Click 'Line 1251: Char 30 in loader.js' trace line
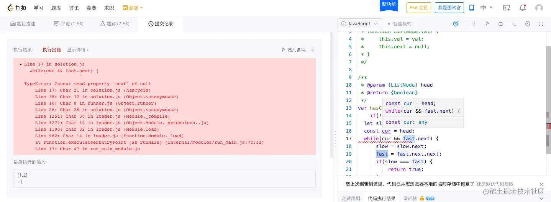The height and width of the screenshot is (202, 551). pos(102,116)
